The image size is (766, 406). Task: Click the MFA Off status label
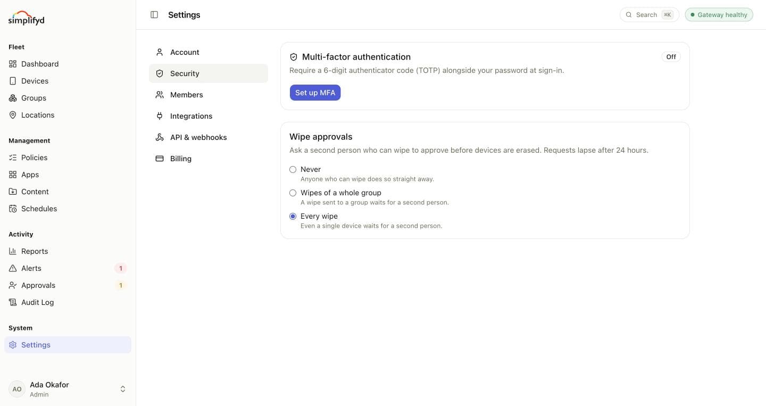click(x=671, y=56)
